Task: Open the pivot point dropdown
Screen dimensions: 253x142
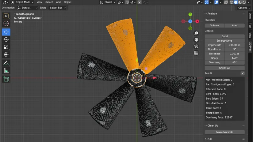Action: pos(121,2)
